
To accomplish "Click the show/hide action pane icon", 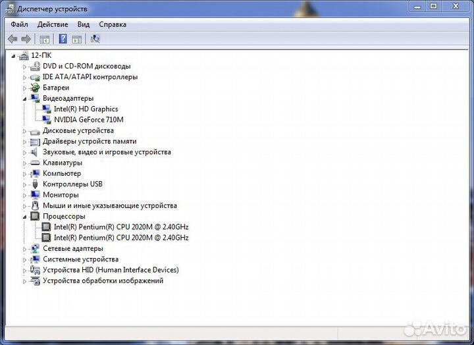I will click(77, 40).
